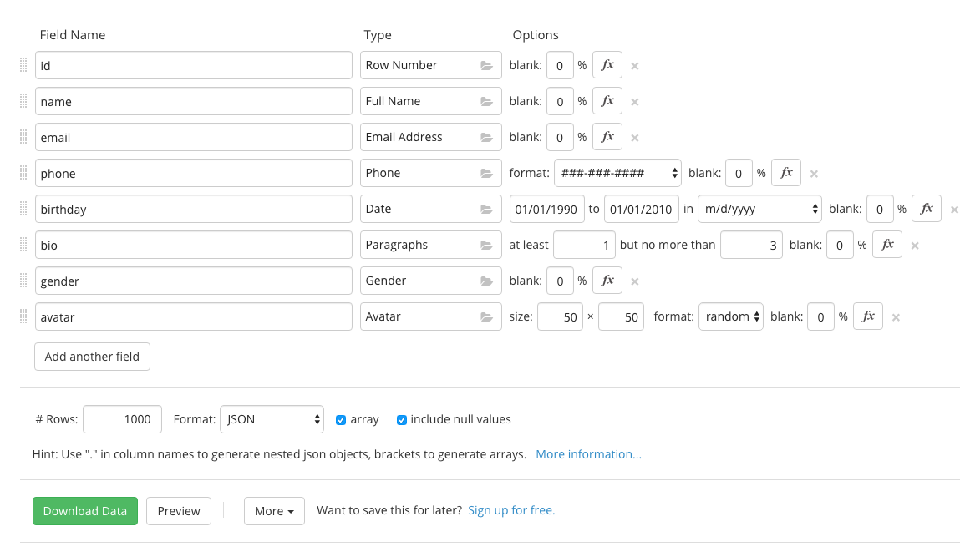Viewport: 960px width, 557px height.
Task: Uncheck include null values checkbox
Action: pyautogui.click(x=402, y=420)
